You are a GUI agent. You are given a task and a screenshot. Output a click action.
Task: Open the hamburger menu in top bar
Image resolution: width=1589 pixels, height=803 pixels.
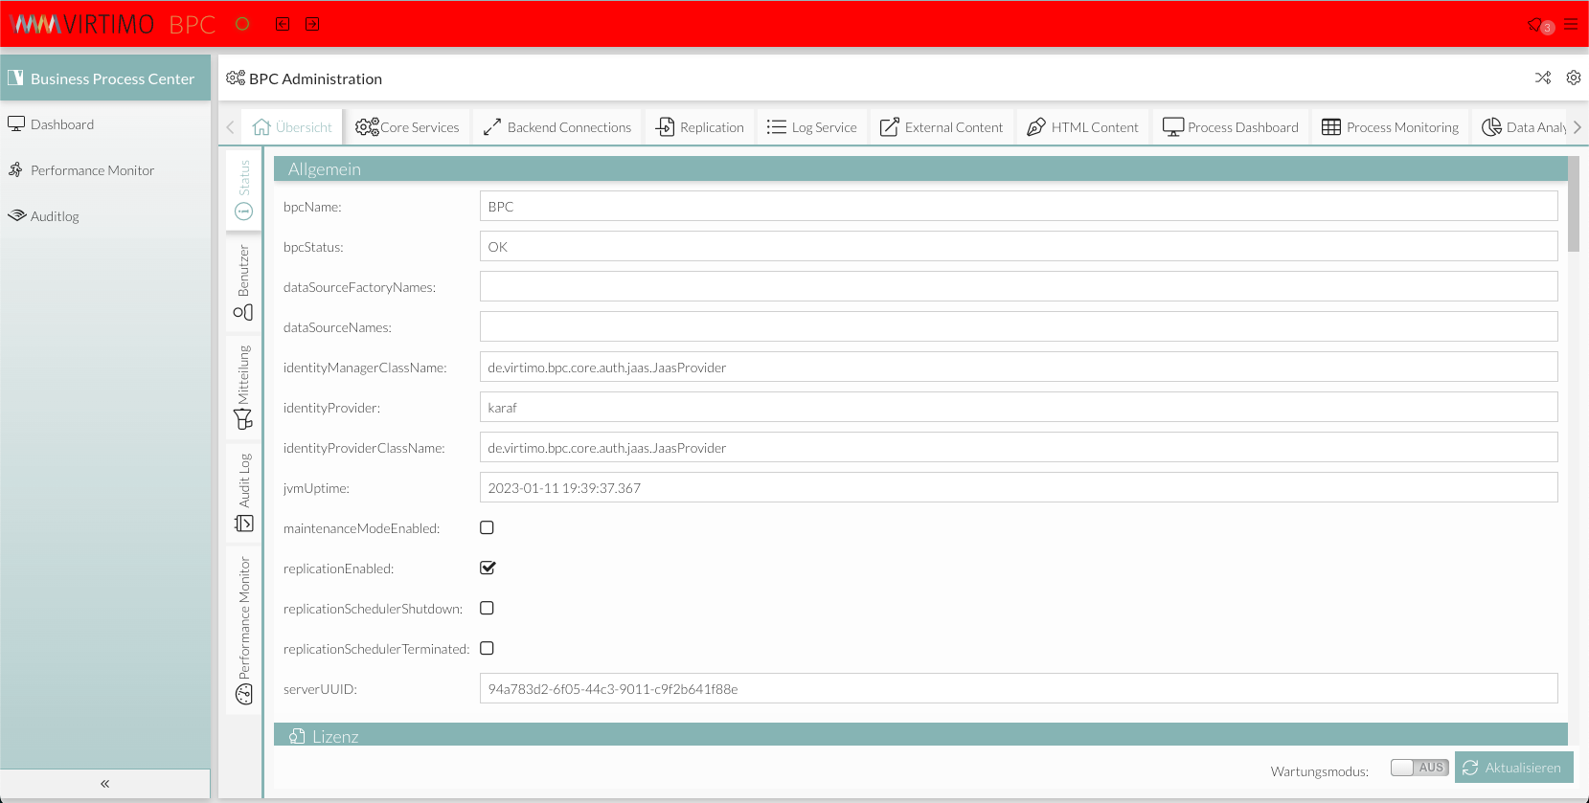[1571, 25]
